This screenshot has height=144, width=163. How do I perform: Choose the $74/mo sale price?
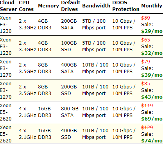tap(152, 141)
